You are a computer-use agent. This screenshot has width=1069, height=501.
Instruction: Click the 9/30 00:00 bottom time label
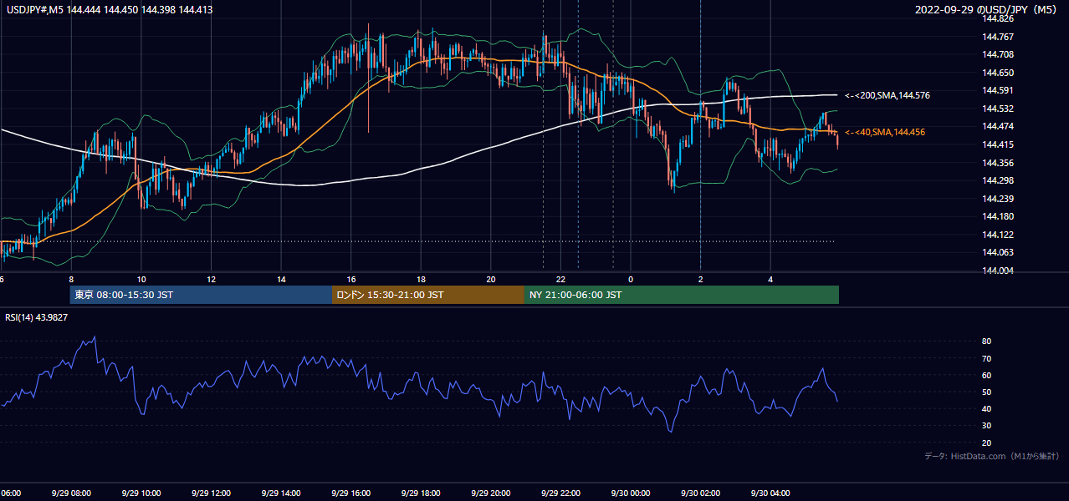(631, 493)
